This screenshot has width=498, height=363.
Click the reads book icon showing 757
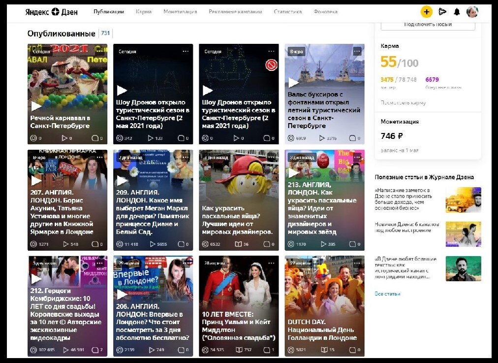239,350
